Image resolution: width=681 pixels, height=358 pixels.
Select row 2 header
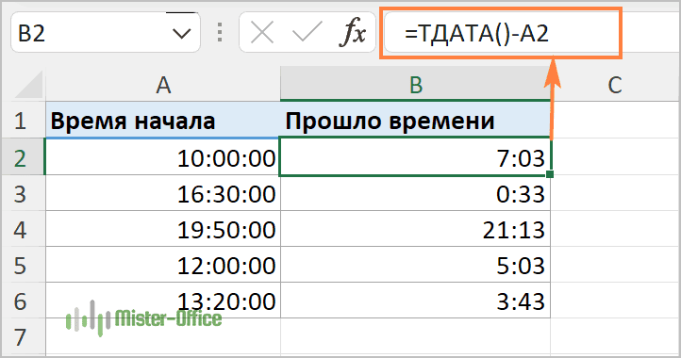click(x=23, y=157)
